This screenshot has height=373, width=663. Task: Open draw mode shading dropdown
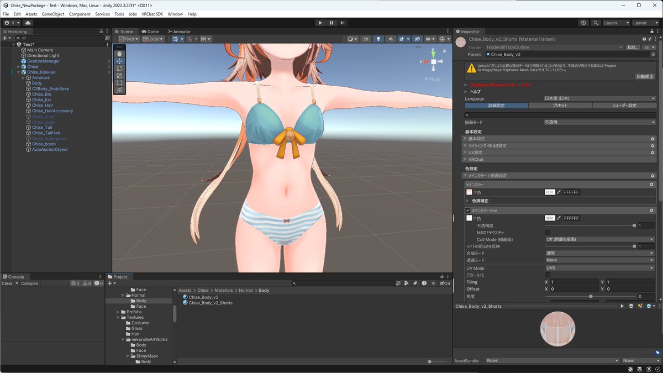pos(352,39)
